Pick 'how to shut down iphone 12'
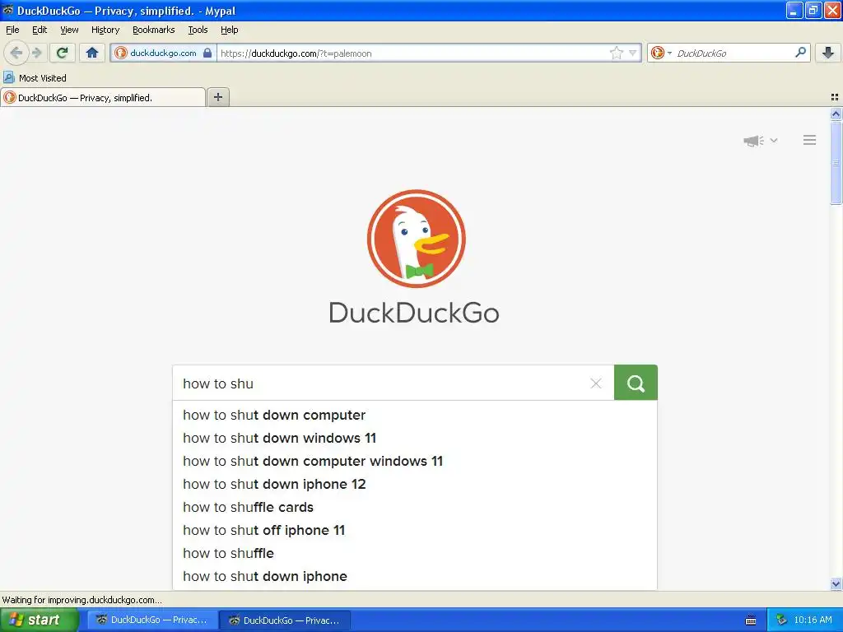This screenshot has height=632, width=843. [x=415, y=484]
